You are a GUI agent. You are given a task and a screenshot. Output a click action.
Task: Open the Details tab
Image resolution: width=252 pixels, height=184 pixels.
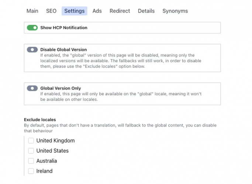pos(146,11)
